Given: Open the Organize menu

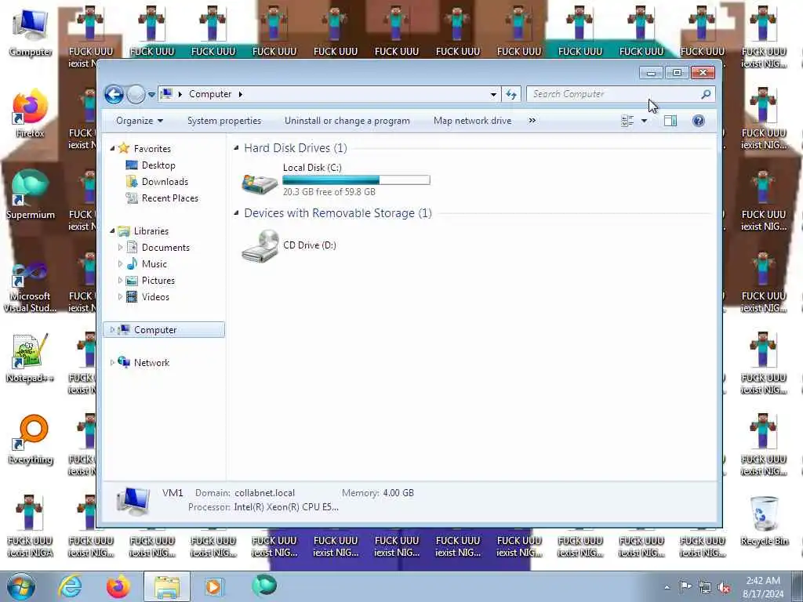Looking at the screenshot, I should [x=140, y=121].
